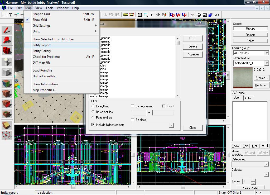Open the Texture group dropdown
This screenshot has height=195, width=270.
click(x=266, y=53)
